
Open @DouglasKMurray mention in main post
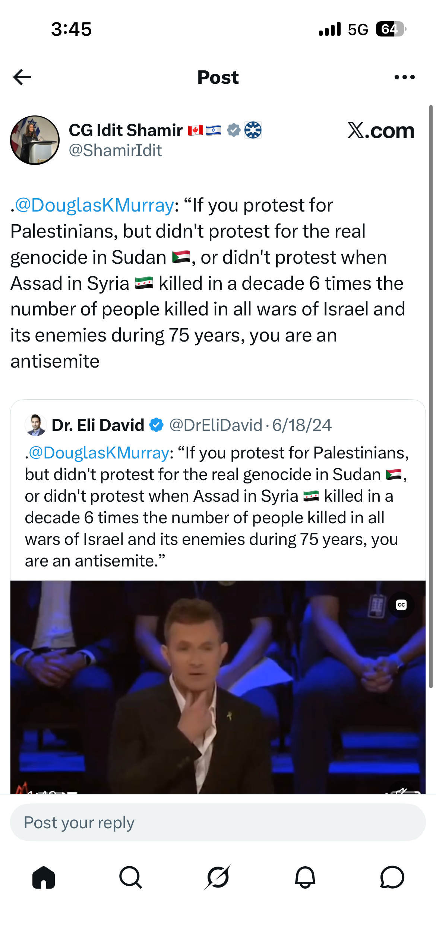pos(94,205)
